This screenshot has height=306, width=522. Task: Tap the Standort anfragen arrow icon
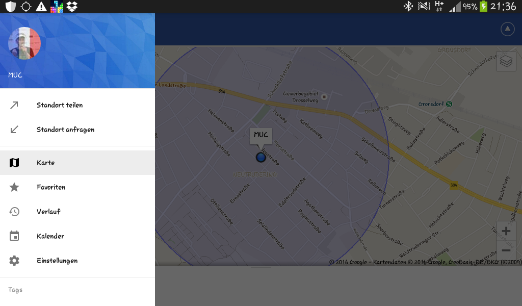point(14,130)
